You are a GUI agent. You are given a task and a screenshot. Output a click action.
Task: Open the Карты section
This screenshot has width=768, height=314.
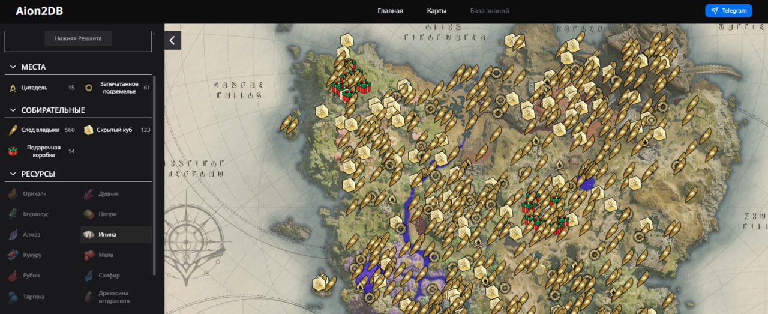(436, 11)
